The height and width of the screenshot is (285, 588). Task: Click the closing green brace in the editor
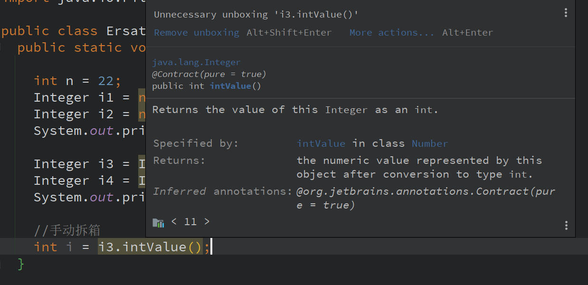(x=20, y=264)
